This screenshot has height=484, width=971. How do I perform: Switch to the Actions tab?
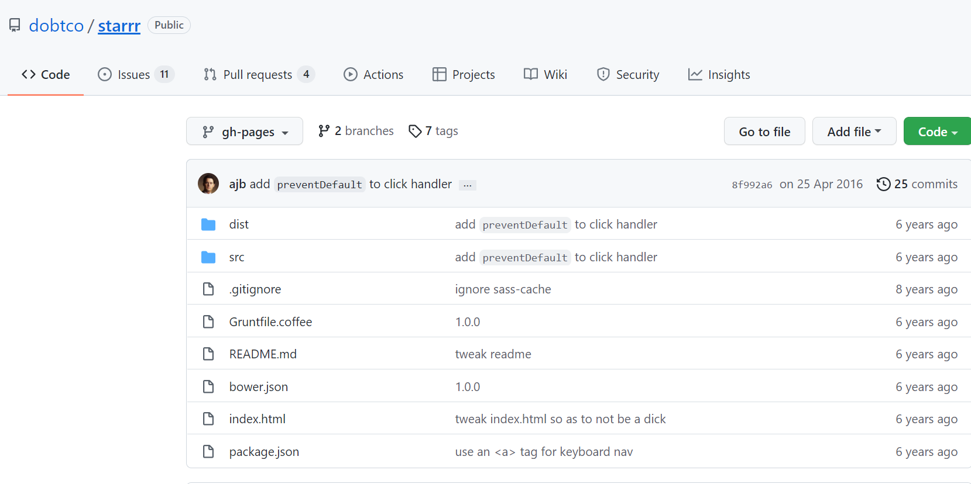click(x=373, y=74)
